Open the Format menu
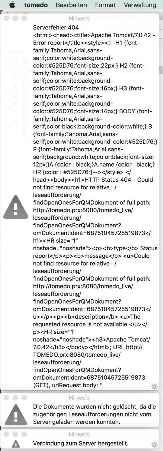 105,5
